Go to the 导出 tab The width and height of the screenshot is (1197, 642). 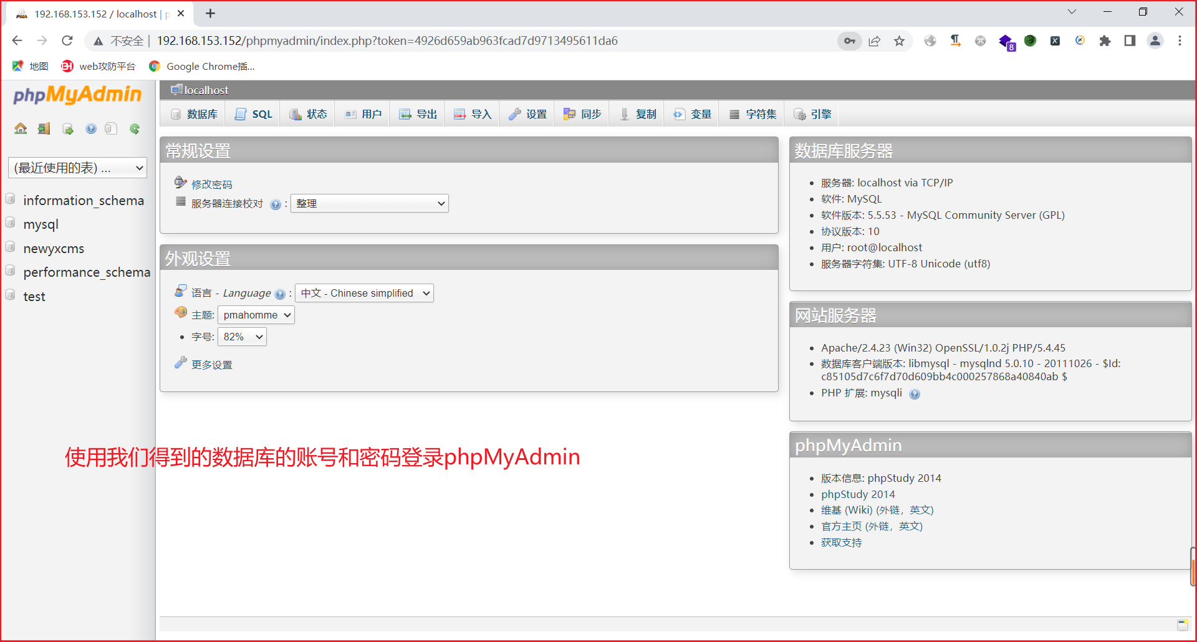pyautogui.click(x=418, y=114)
